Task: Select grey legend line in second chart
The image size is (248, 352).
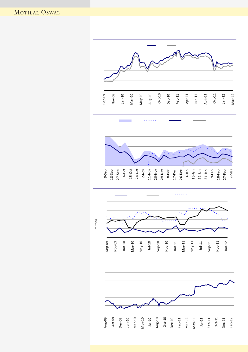Action: (x=199, y=120)
